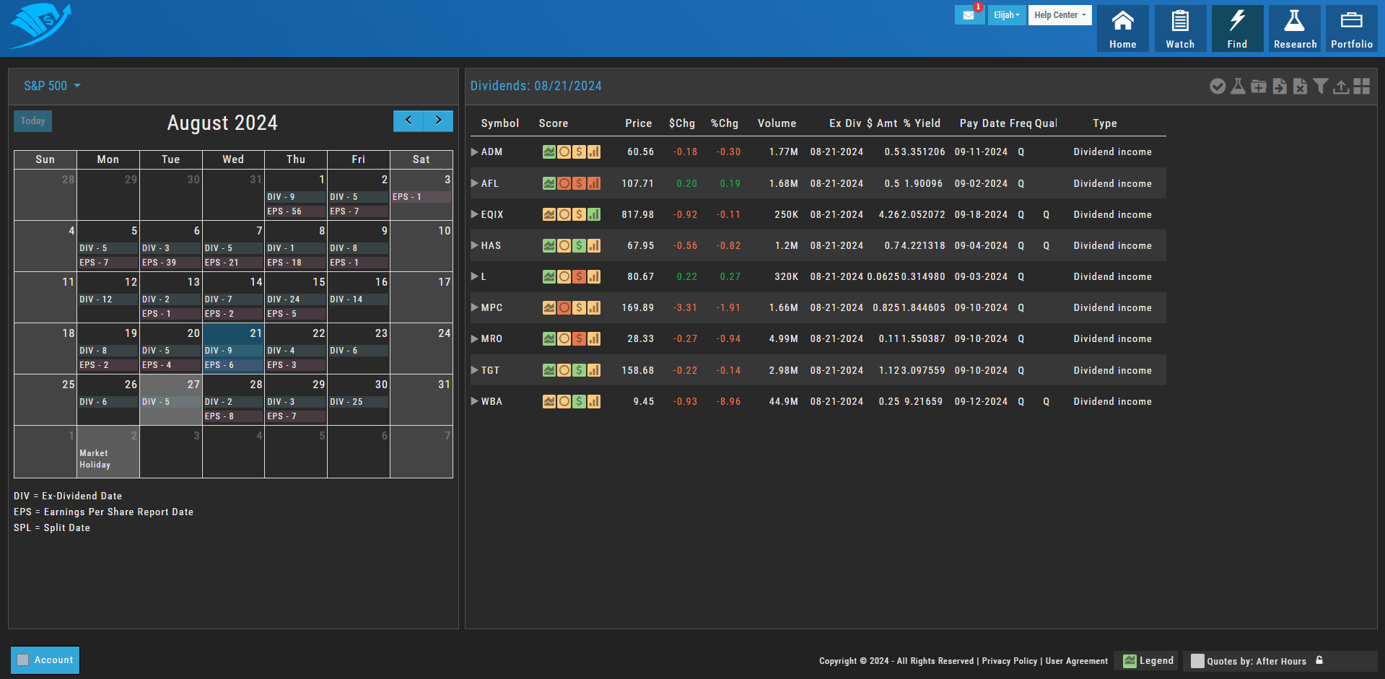
Task: Click MRO volume 4.99M
Action: point(784,338)
